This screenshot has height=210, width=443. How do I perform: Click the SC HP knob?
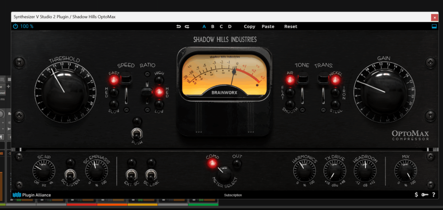[x=43, y=172]
